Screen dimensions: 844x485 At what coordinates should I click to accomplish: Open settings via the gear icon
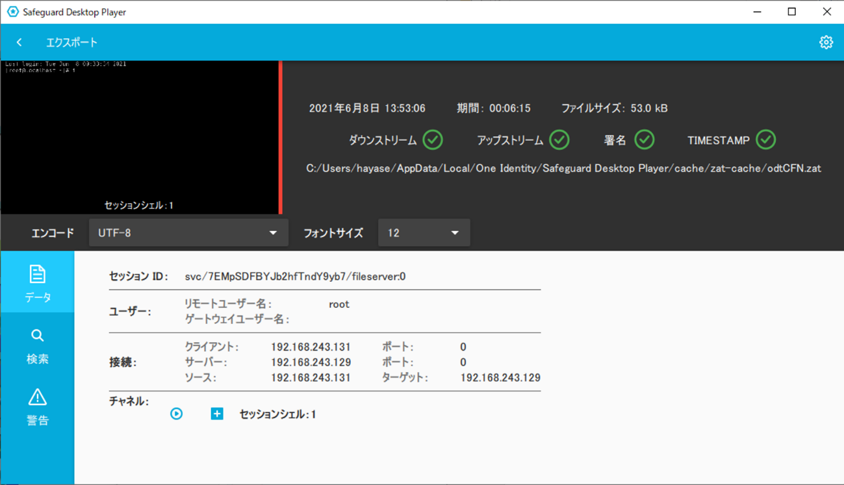(826, 42)
